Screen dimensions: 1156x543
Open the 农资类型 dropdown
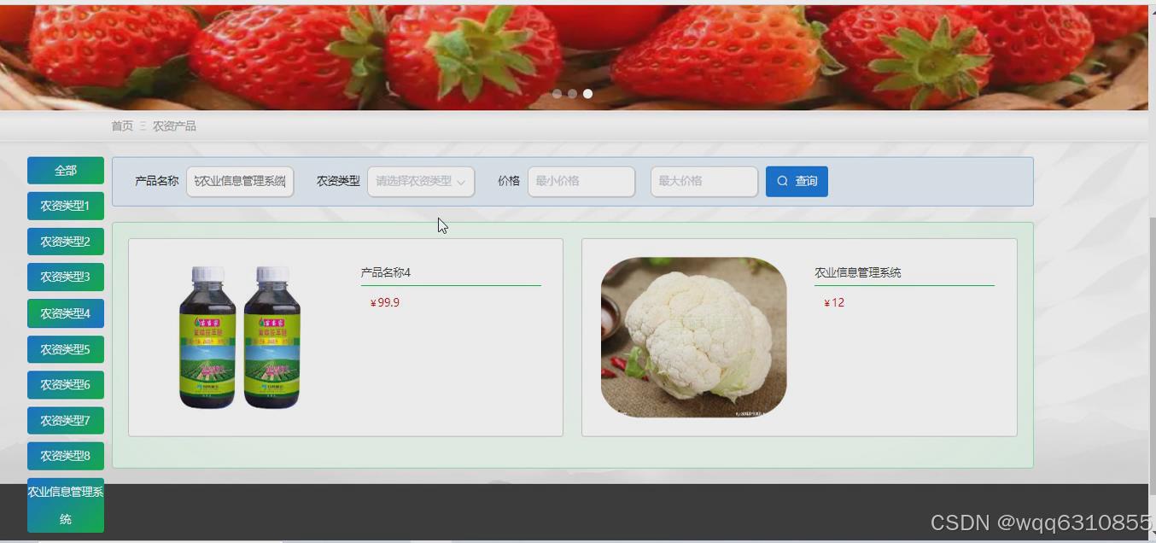(421, 181)
